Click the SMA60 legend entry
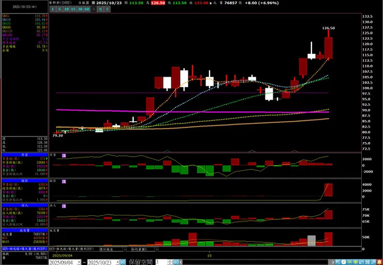Screen dimensions: 383x265 click(x=25, y=27)
